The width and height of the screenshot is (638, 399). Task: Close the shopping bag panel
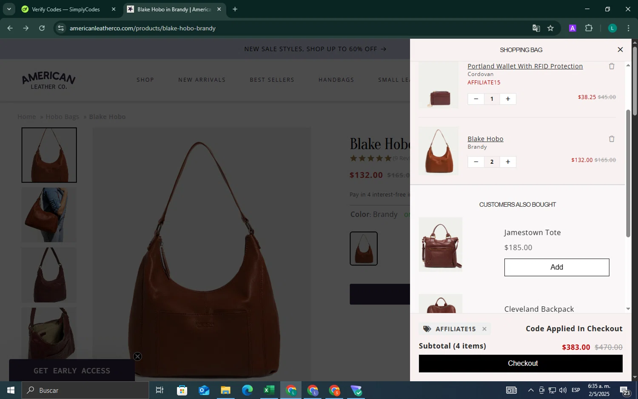pyautogui.click(x=620, y=50)
